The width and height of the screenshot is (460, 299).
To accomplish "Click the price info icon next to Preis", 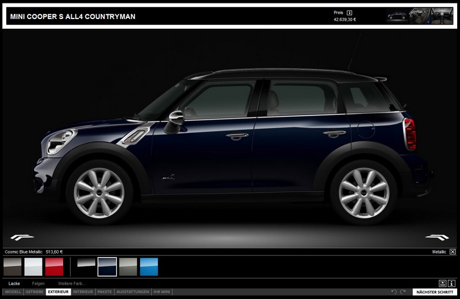I will 350,11.
